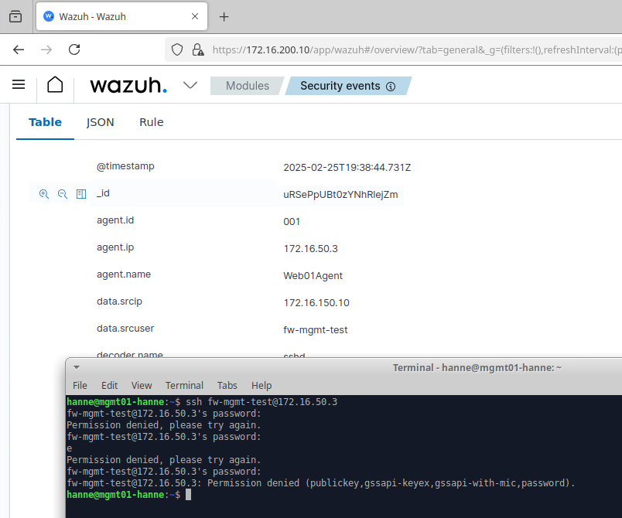Screen dimensions: 622x518
Task: Open the terminal's Tabs menu
Action: (227, 385)
